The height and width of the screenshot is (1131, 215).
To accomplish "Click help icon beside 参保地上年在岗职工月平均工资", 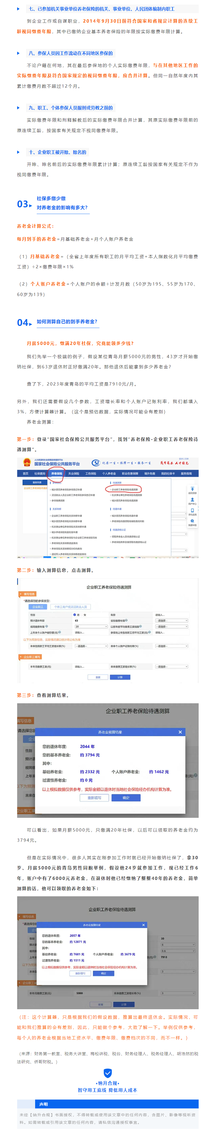I will 150,632.
